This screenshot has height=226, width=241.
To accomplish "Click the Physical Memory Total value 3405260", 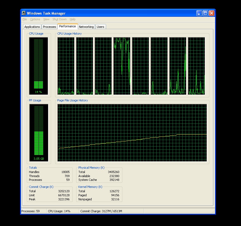I will [x=113, y=172].
